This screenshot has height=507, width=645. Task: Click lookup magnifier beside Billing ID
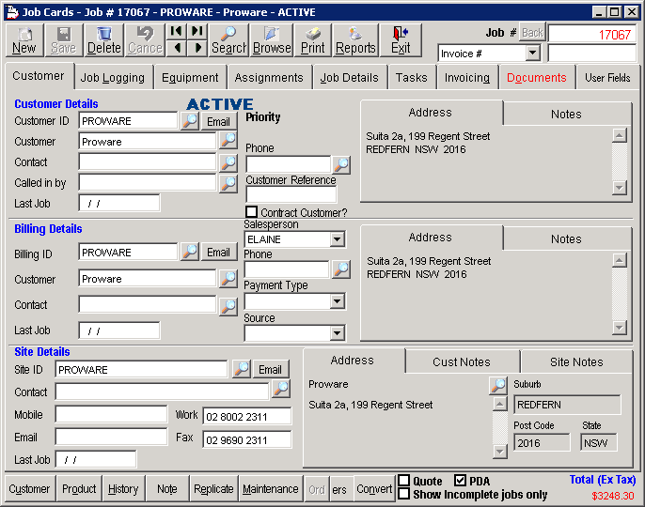[190, 252]
